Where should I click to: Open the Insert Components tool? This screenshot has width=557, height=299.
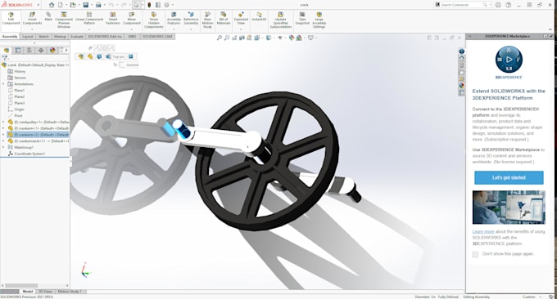tap(32, 19)
